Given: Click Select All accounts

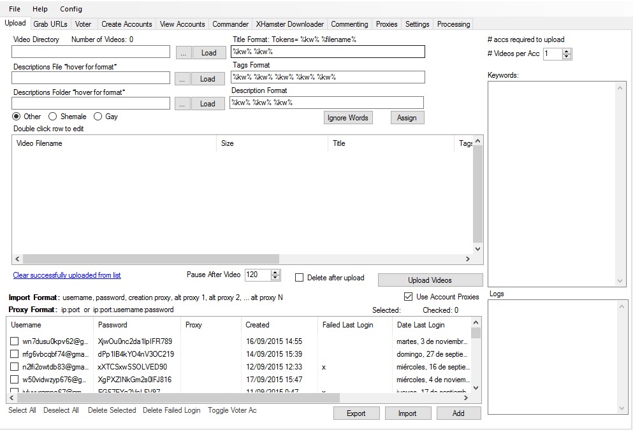Looking at the screenshot, I should [22, 410].
